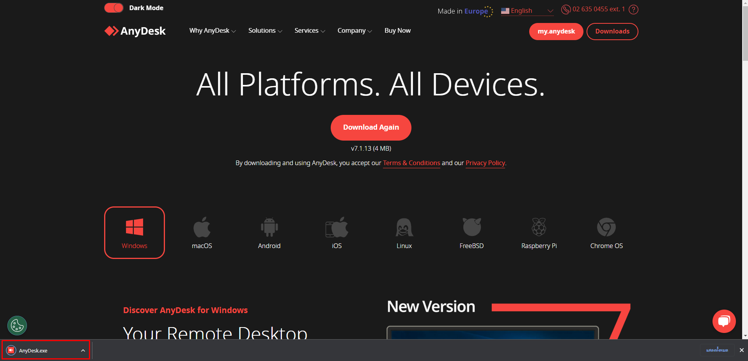
Task: Click the Made in Europe badge
Action: click(x=465, y=11)
